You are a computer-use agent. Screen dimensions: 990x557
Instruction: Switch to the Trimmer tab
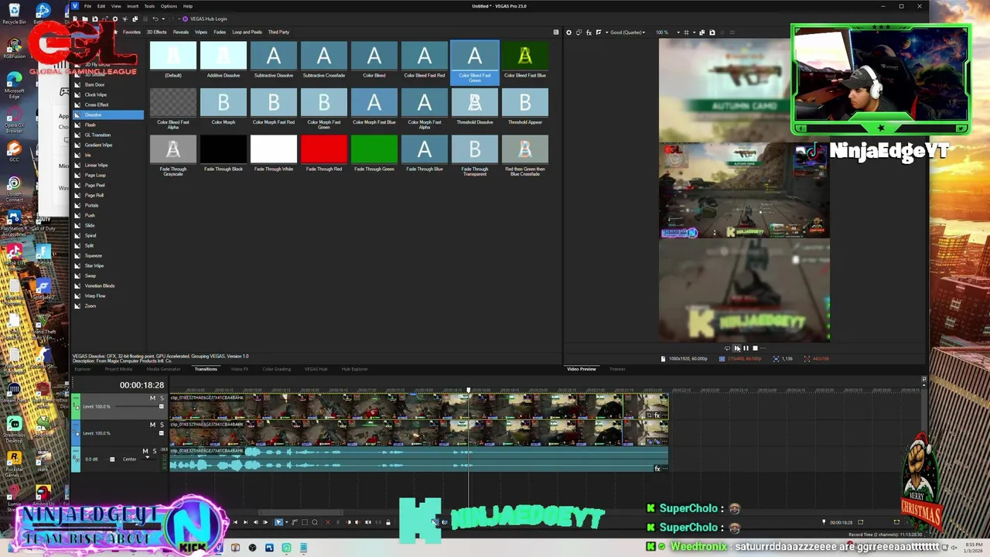coord(617,369)
